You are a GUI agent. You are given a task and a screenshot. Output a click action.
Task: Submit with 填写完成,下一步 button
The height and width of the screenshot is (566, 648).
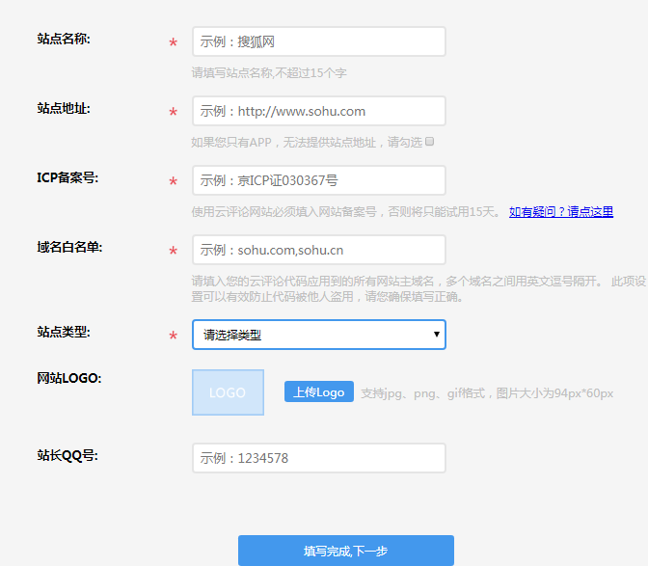[x=345, y=551]
